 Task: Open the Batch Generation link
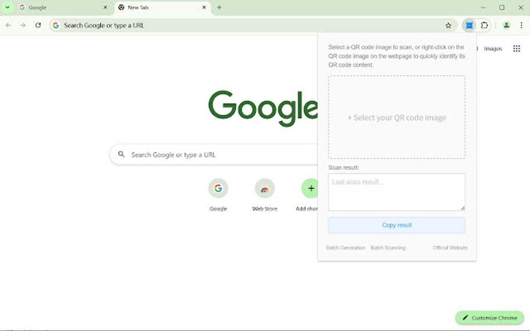(345, 247)
